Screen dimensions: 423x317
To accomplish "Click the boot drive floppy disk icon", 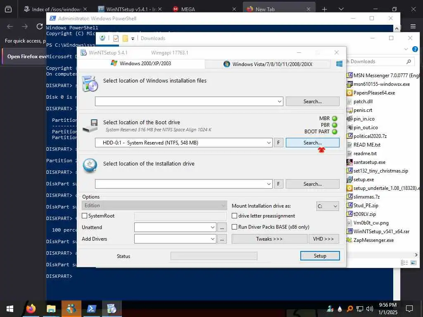I will pos(90,125).
